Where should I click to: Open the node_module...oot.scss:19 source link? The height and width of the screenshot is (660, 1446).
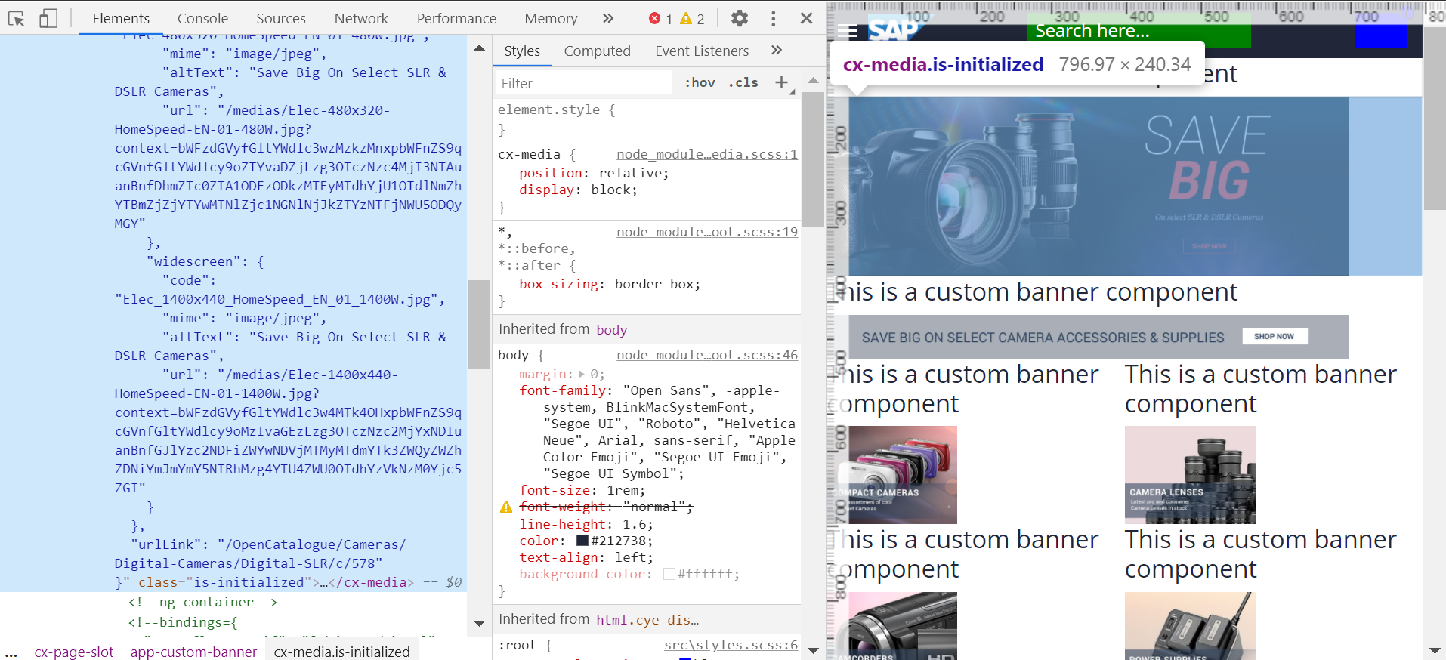(x=707, y=232)
